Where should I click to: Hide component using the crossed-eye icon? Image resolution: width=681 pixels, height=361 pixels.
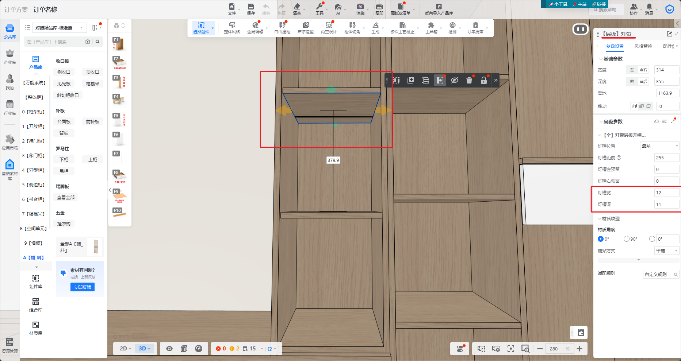tap(455, 80)
